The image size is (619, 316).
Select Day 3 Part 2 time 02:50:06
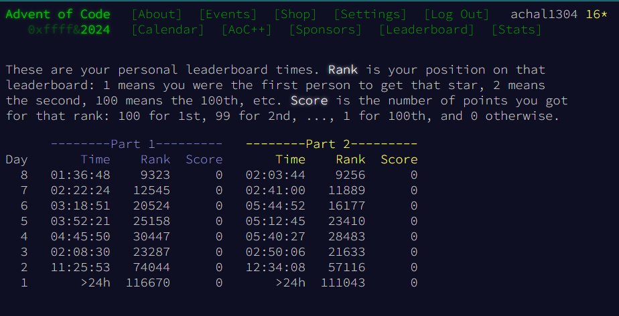[275, 252]
